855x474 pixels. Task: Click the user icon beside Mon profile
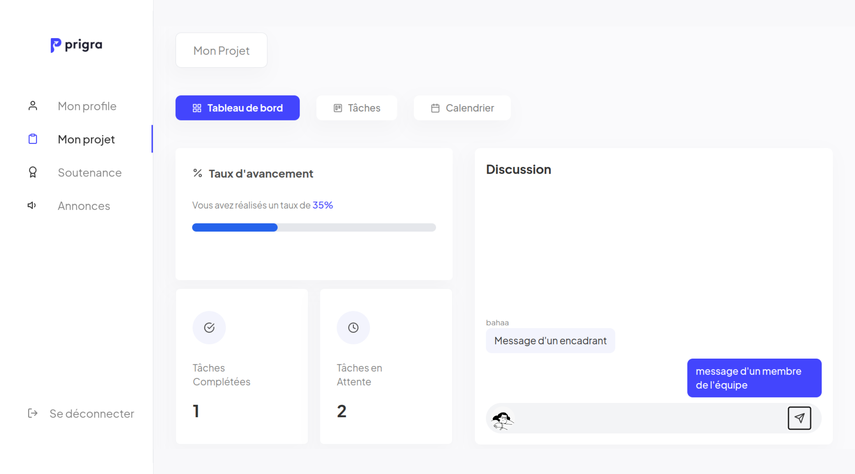[33, 106]
